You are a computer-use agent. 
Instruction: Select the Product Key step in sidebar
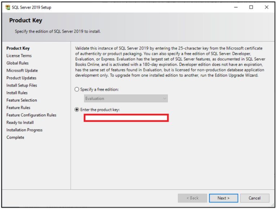pyautogui.click(x=18, y=48)
